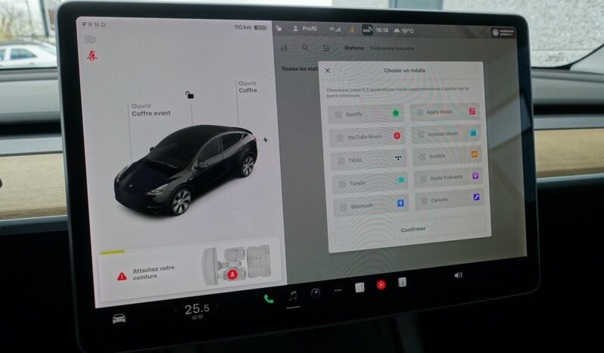Open the phone app in the bottom bar
This screenshot has width=604, height=353.
(269, 298)
